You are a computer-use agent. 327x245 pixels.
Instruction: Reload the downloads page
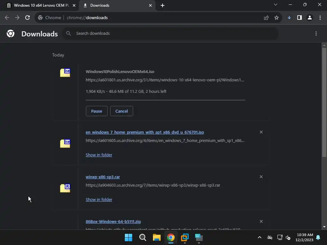point(27,18)
